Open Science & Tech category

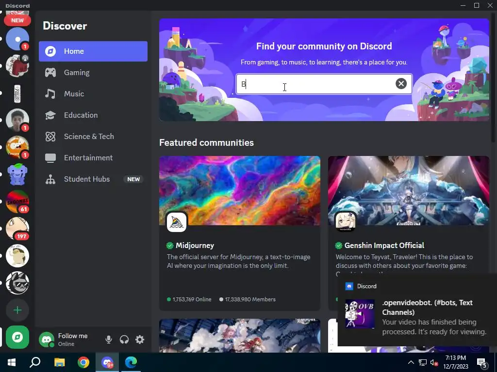click(x=93, y=136)
